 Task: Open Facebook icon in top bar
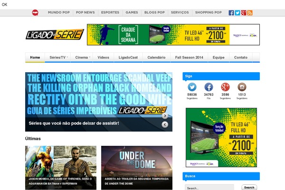pos(231,13)
